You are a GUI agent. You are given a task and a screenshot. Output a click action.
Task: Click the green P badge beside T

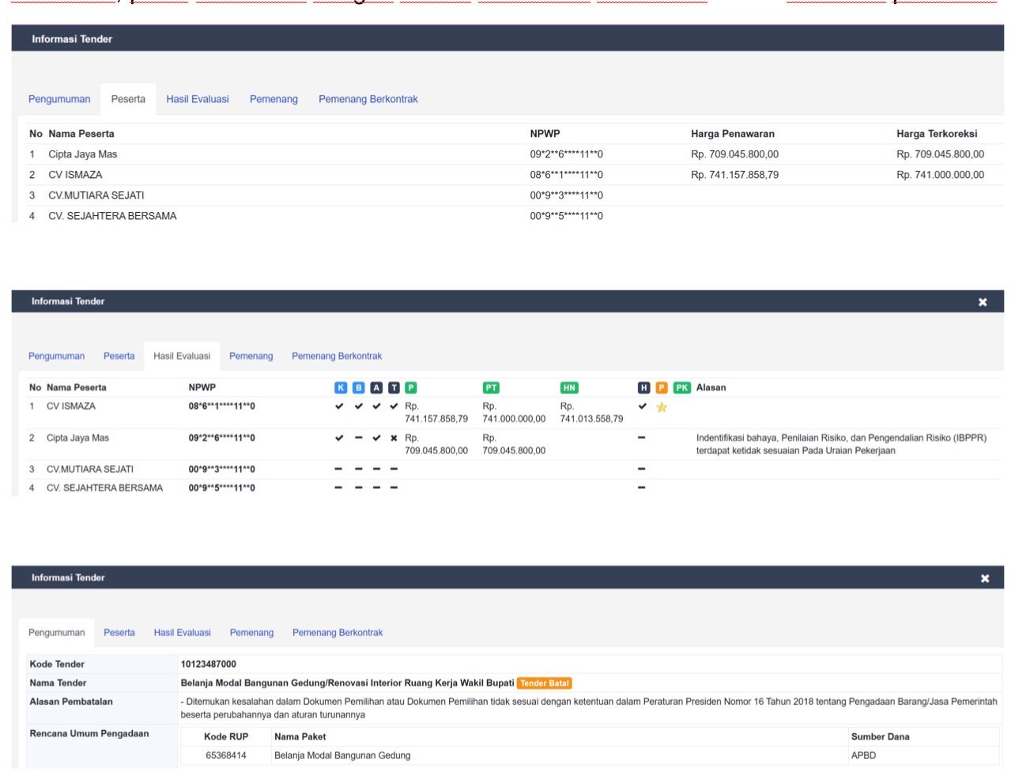411,388
